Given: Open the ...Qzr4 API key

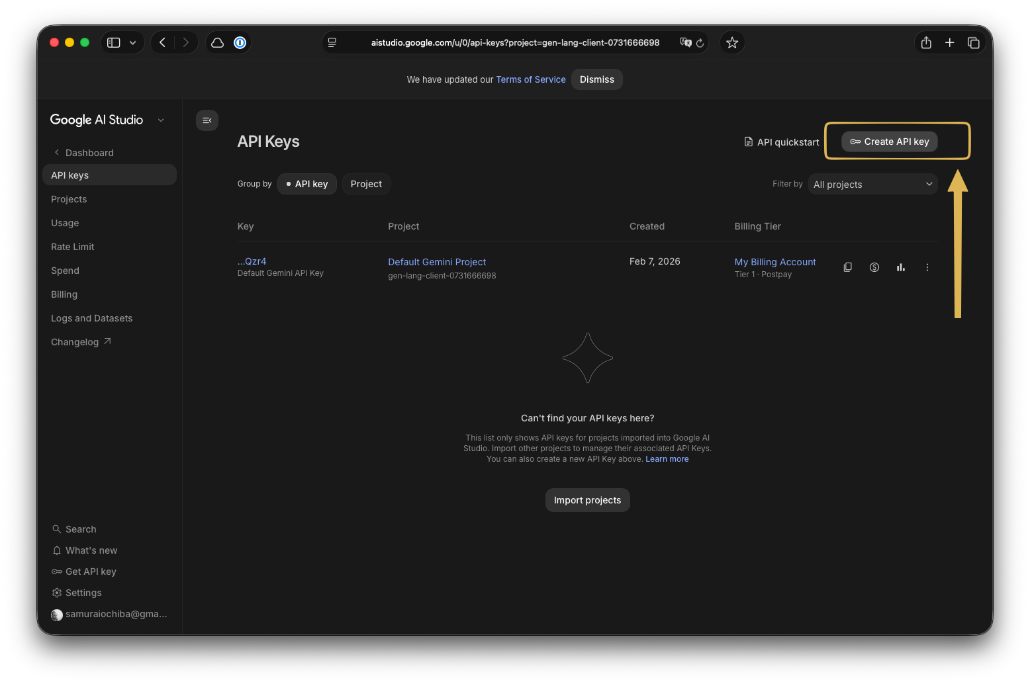Looking at the screenshot, I should pyautogui.click(x=252, y=261).
